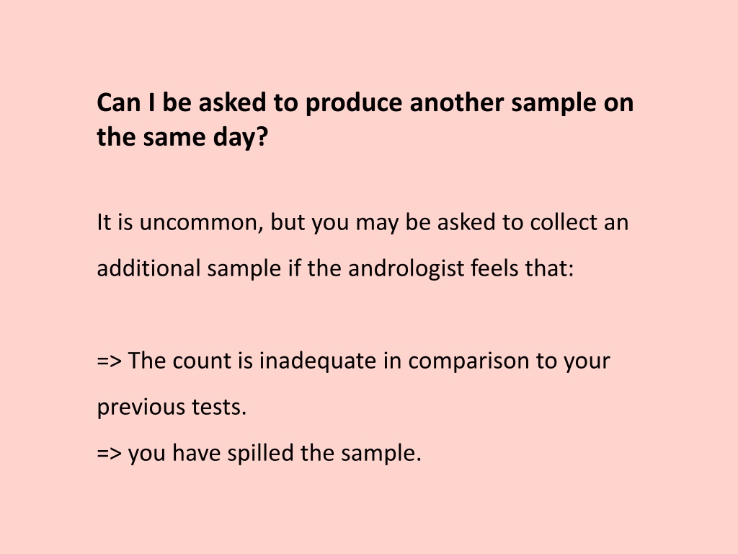
Task: Click the text 'you have spilled the sample.'
Action: coord(275,453)
